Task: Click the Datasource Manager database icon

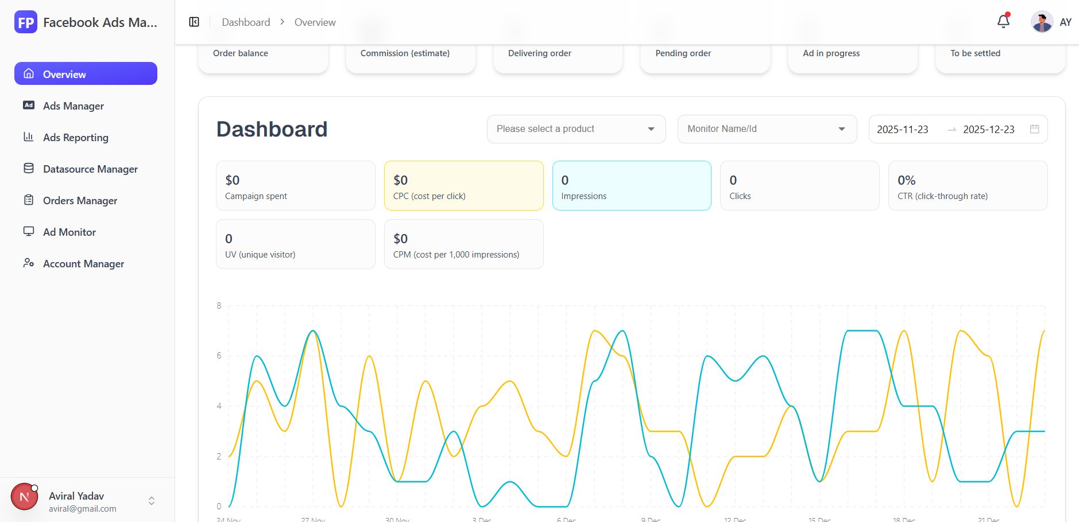Action: (x=29, y=169)
